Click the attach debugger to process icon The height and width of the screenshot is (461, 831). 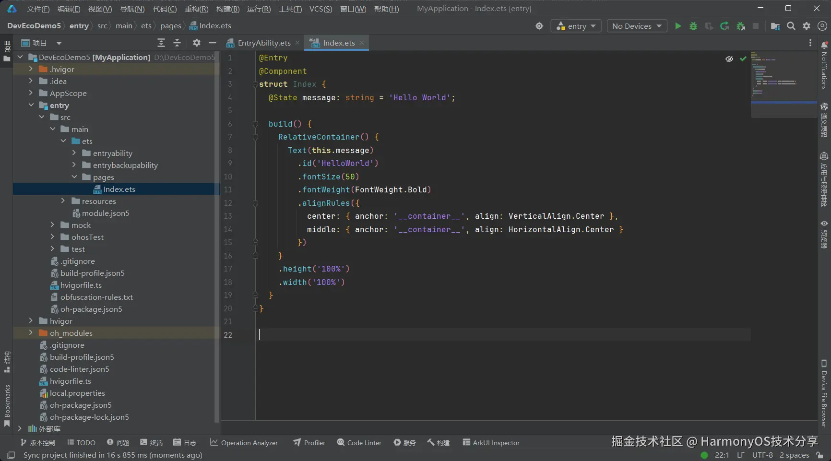(741, 26)
